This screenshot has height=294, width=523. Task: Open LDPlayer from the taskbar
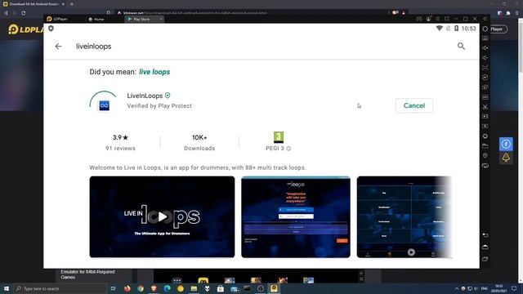[x=274, y=288]
